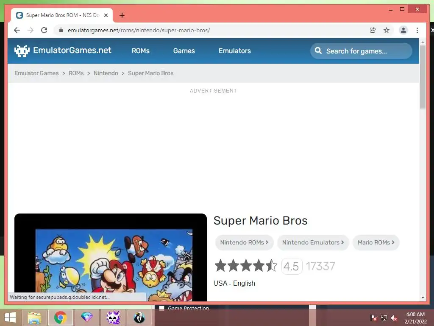The height and width of the screenshot is (326, 434).
Task: Reload the page with the refresh icon
Action: point(44,30)
